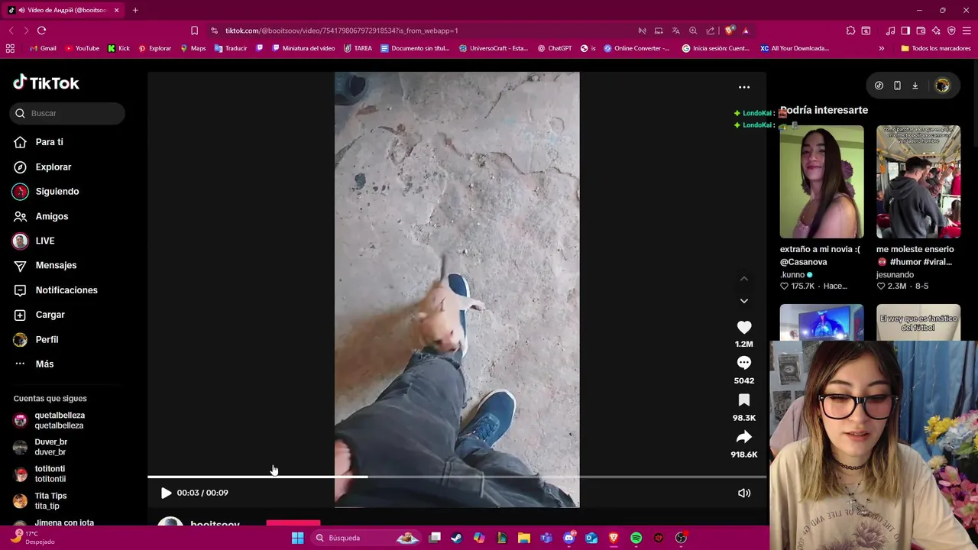Open a new browser tab
The image size is (978, 550).
135,10
